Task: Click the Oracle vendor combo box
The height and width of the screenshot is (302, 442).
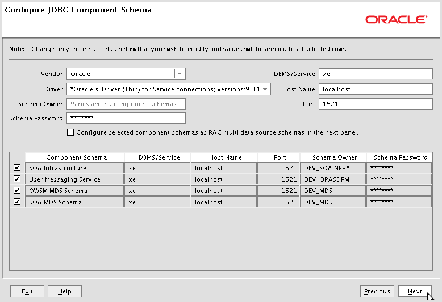Action: 126,74
